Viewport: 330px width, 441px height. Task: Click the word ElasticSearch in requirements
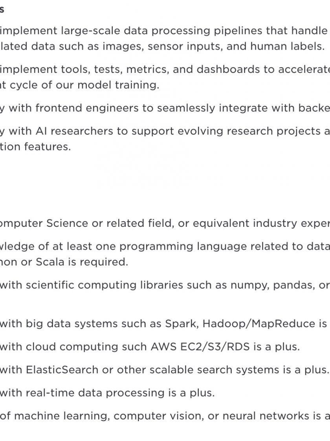[x=62, y=370]
